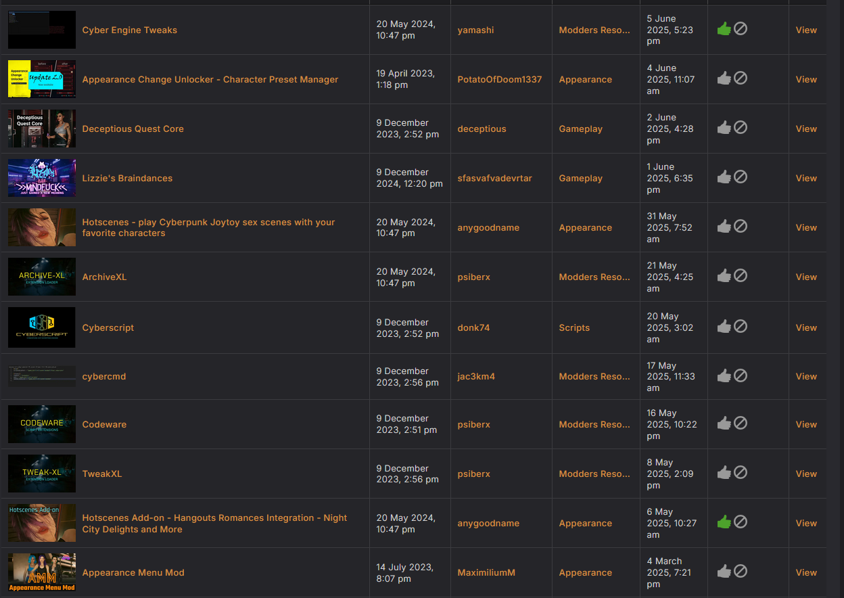Image resolution: width=844 pixels, height=598 pixels.
Task: Click the Cyberscript logo thumbnail
Action: pyautogui.click(x=42, y=327)
